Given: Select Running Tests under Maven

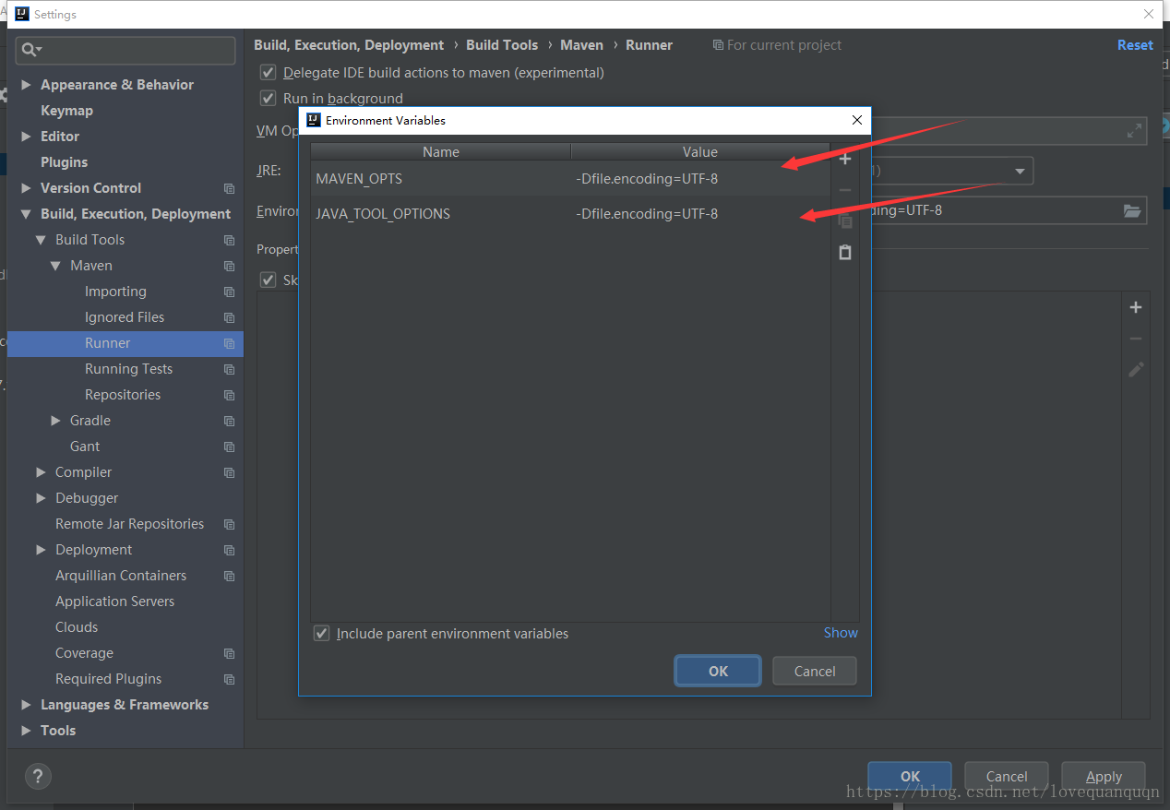Looking at the screenshot, I should [128, 369].
